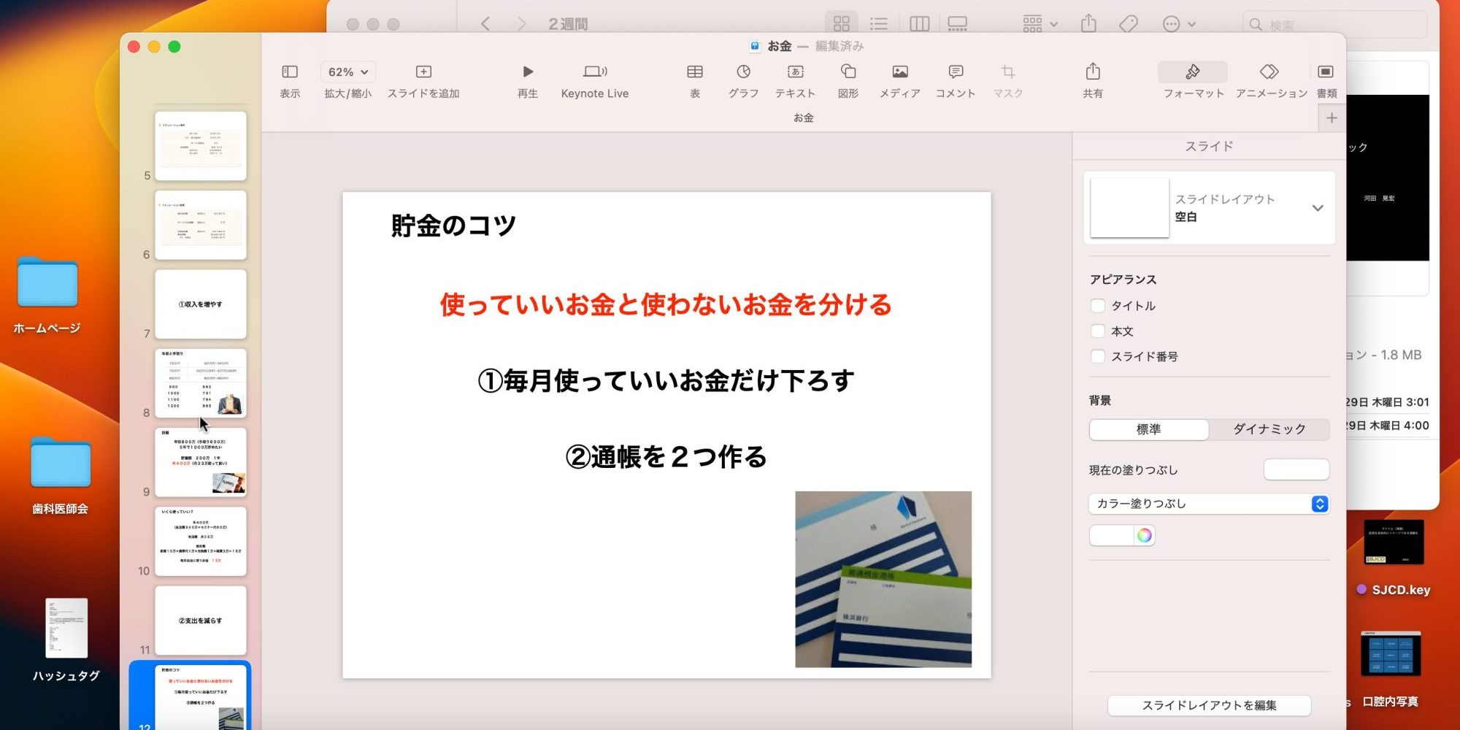This screenshot has width=1460, height=730.
Task: Add a comment with コメント icon
Action: click(x=955, y=72)
